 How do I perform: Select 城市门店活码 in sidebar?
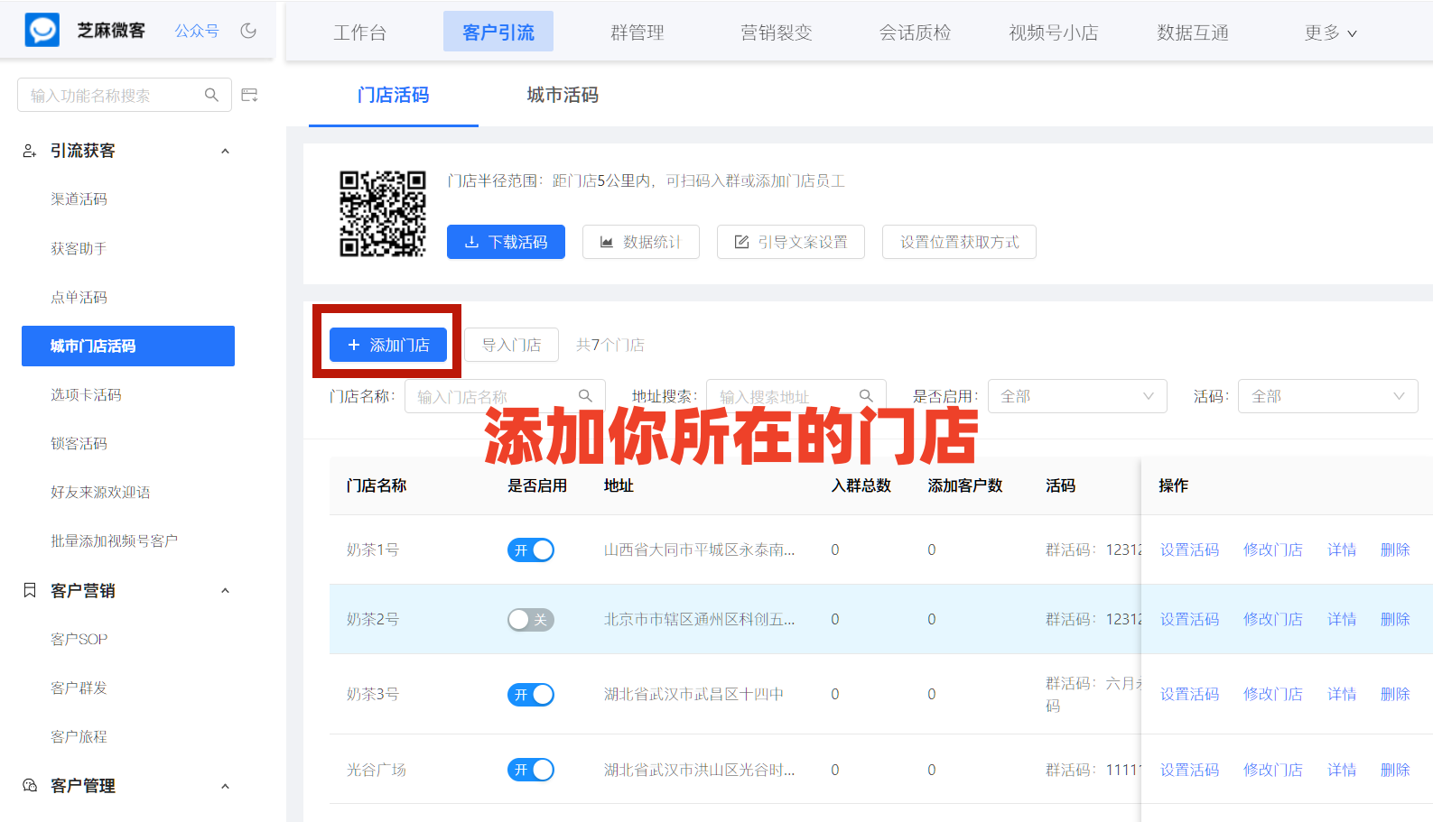(128, 346)
